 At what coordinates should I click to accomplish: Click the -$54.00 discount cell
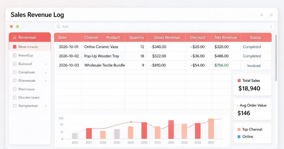coord(198,65)
